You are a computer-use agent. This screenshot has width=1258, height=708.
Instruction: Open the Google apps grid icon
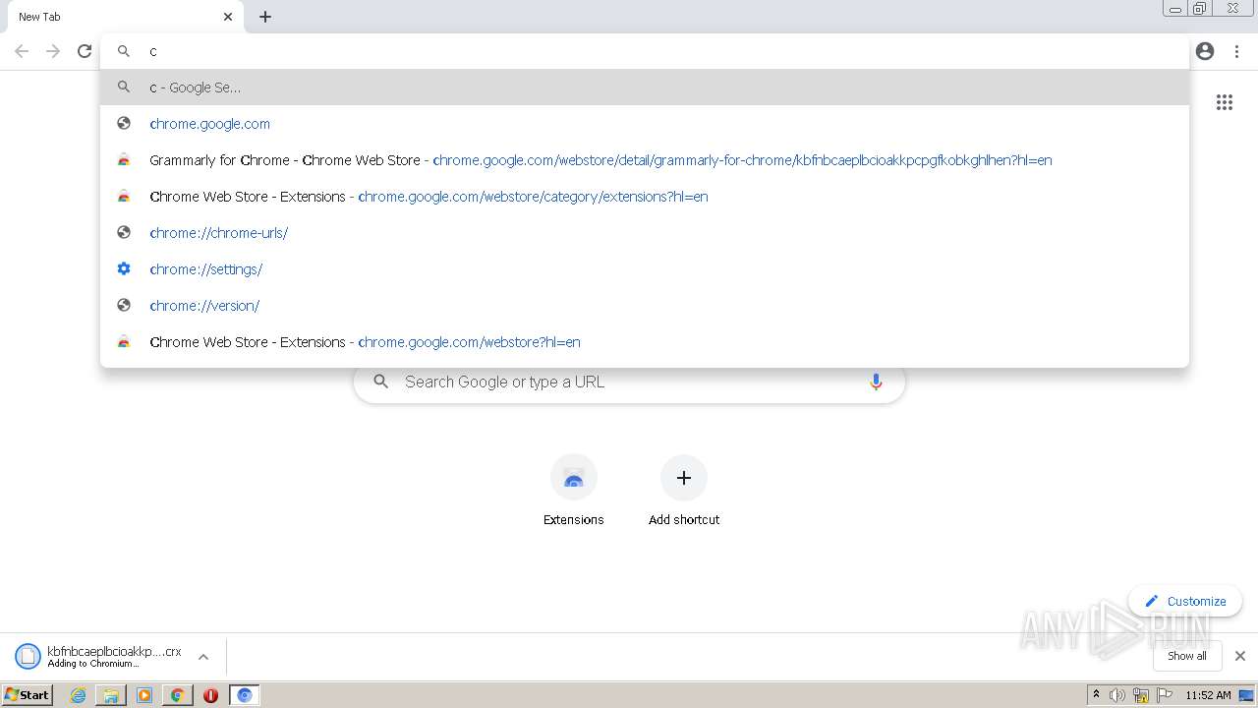[1225, 102]
